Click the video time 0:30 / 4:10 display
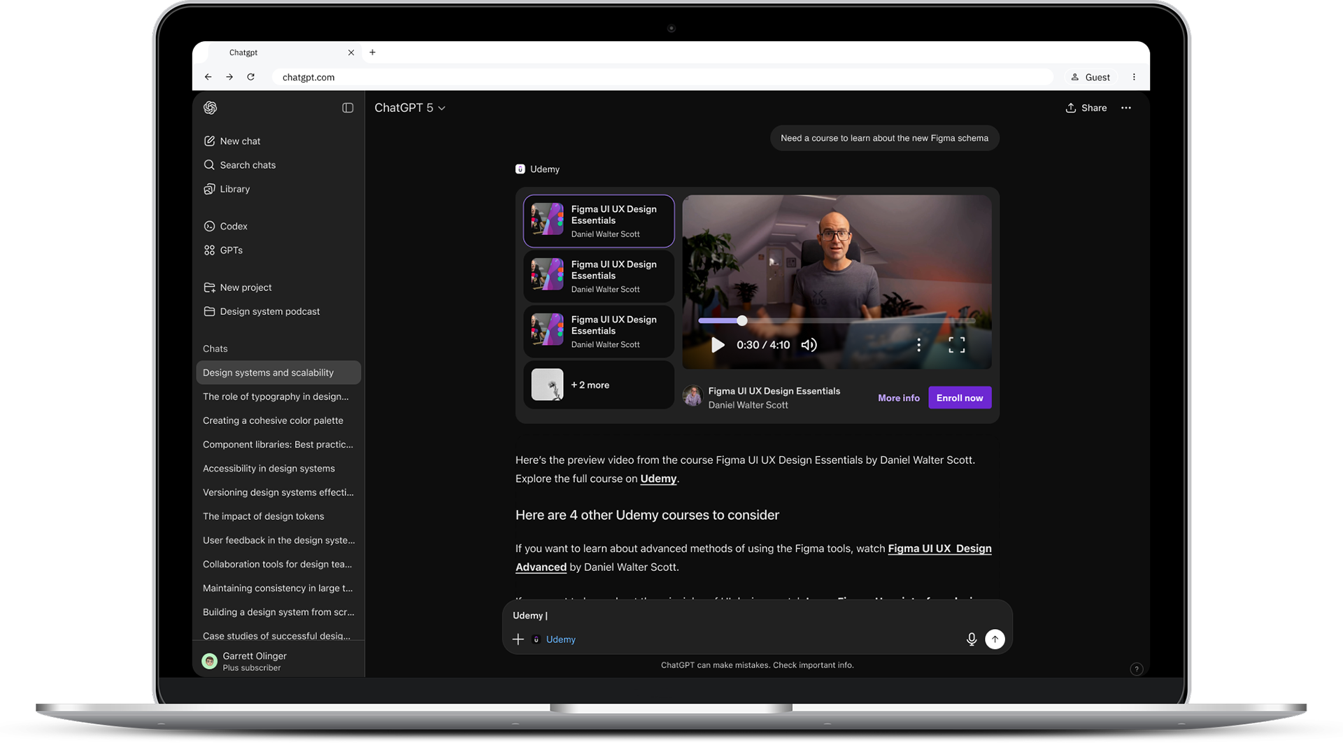 click(763, 345)
